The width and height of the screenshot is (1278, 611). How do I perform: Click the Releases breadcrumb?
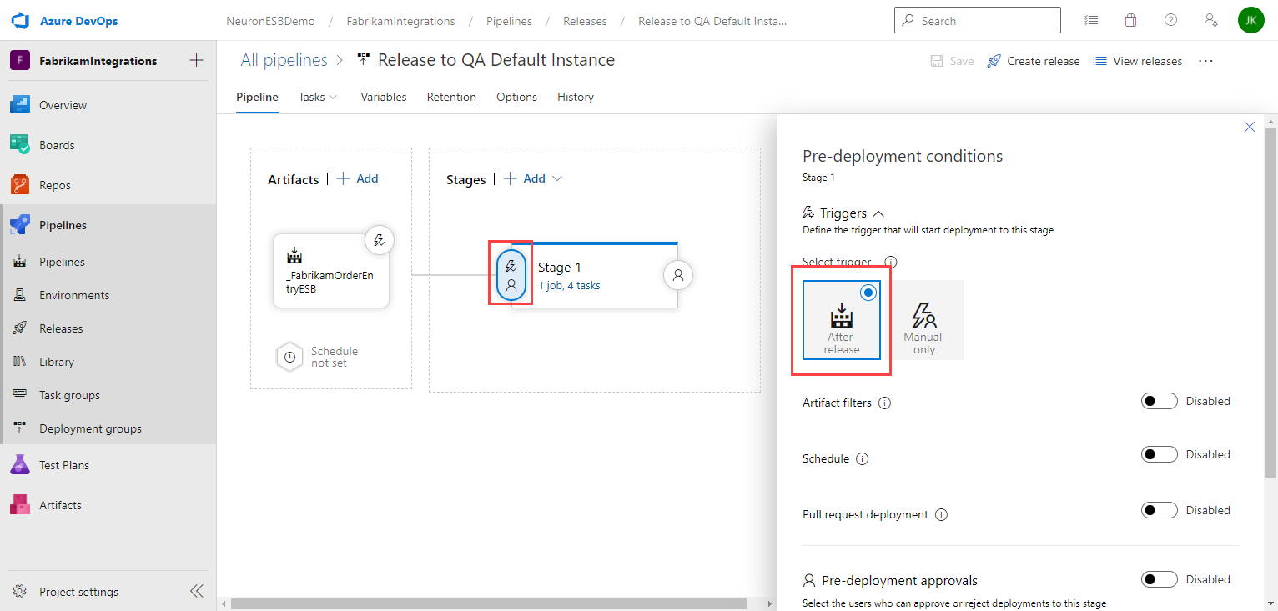(585, 21)
